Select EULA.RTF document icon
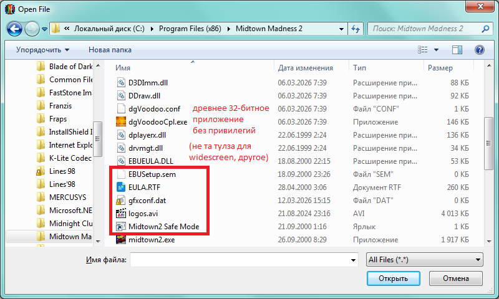The height and width of the screenshot is (299, 499). point(121,187)
